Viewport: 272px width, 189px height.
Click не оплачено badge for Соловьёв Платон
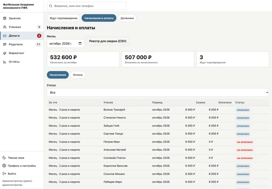click(x=244, y=158)
